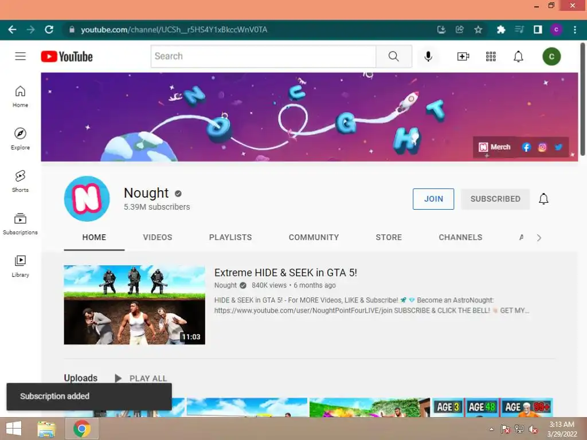Click the browser address bar URL
The image size is (587, 440).
(x=174, y=30)
